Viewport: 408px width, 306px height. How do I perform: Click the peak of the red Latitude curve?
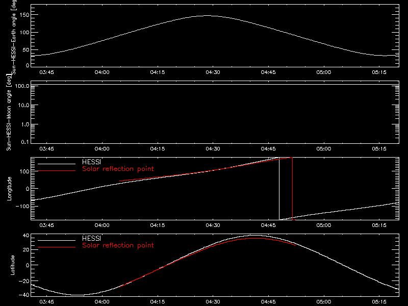click(257, 238)
